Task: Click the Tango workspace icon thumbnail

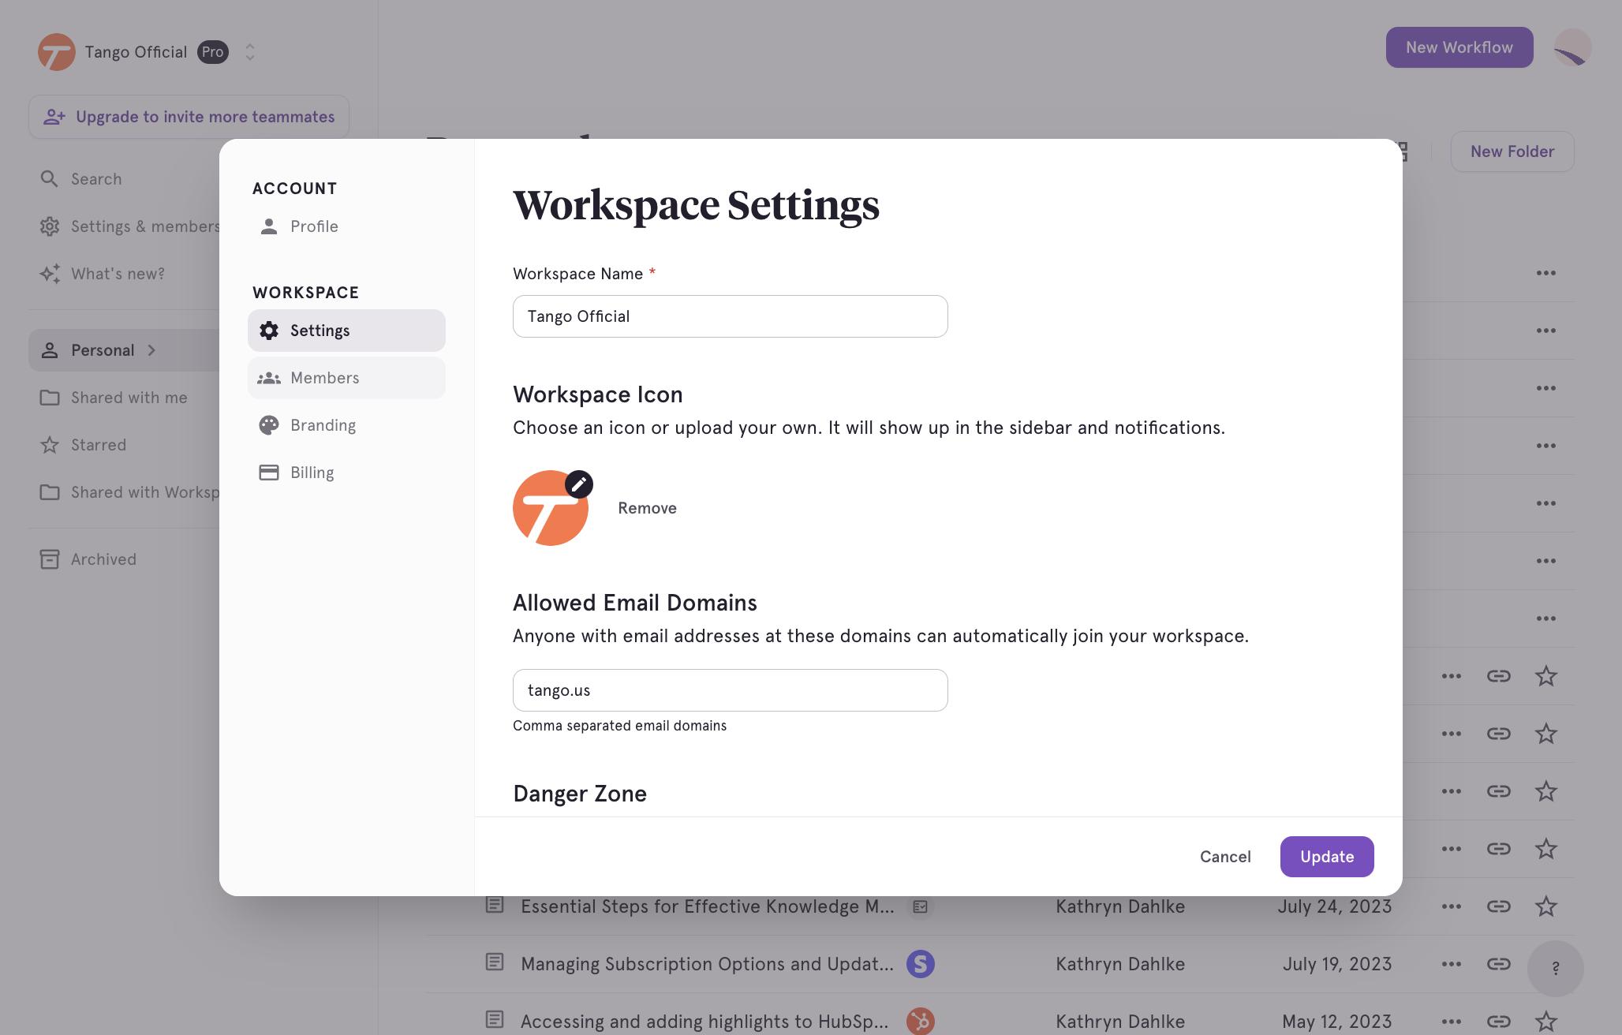Action: click(550, 508)
